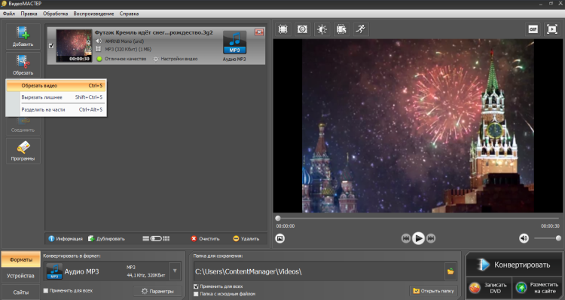565x300 pixels.
Task: Switch to grid view icon in list toolbar
Action: tap(166, 239)
